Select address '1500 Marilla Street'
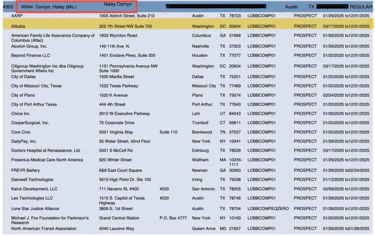375x236 pixels. coord(117,77)
